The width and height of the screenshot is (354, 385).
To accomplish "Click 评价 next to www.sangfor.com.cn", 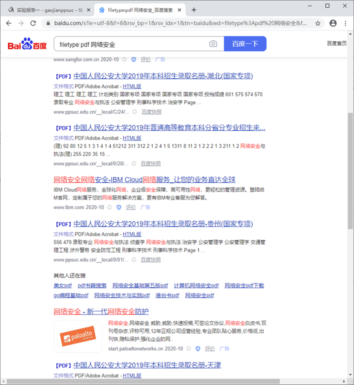I will [145, 59].
